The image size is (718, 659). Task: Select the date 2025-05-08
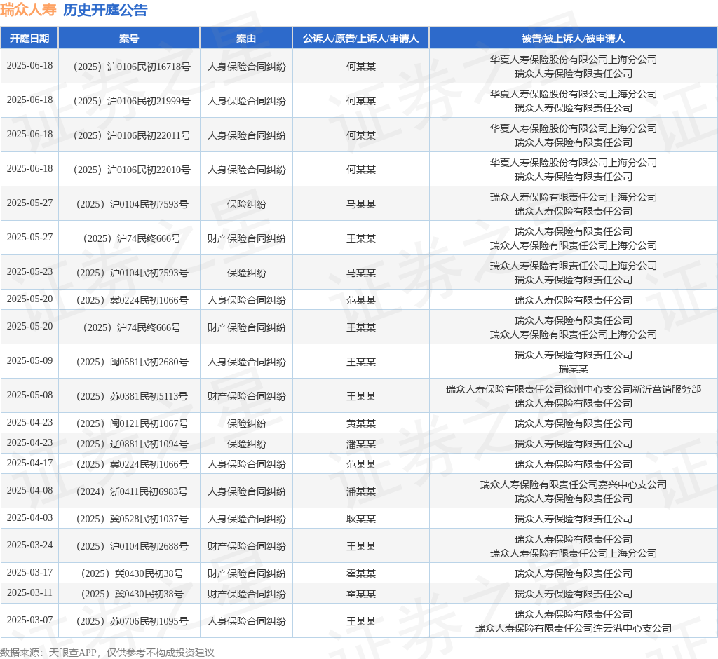pyautogui.click(x=29, y=395)
